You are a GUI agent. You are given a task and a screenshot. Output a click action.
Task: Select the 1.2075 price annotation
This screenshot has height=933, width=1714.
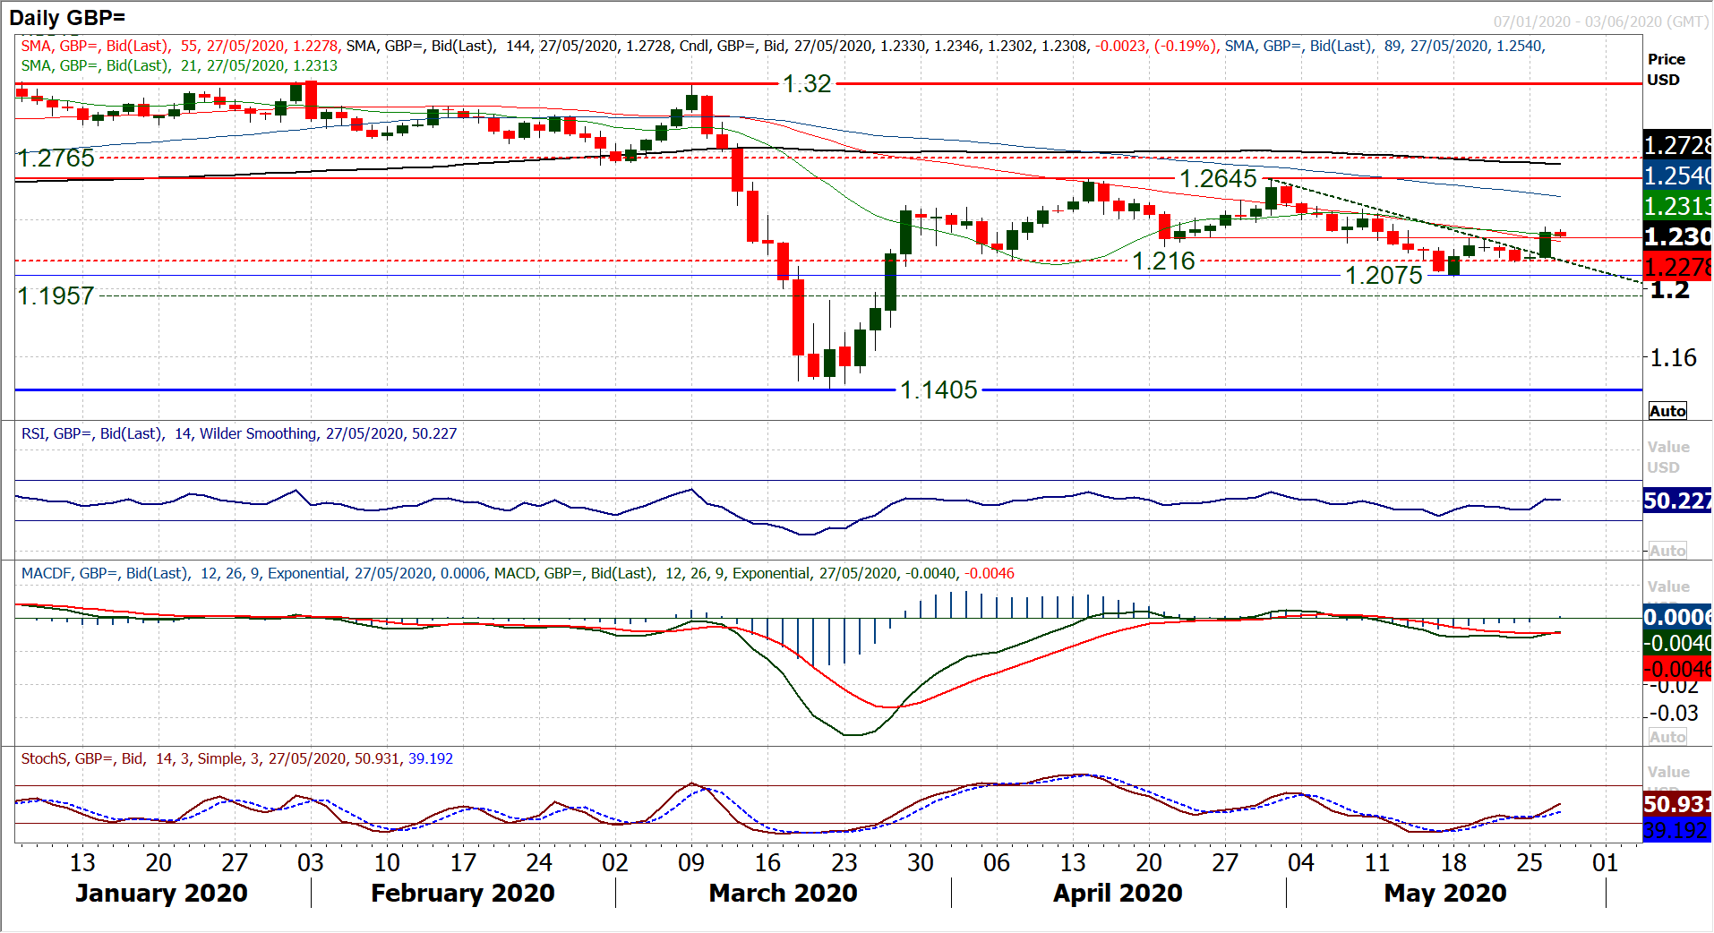tap(1384, 276)
